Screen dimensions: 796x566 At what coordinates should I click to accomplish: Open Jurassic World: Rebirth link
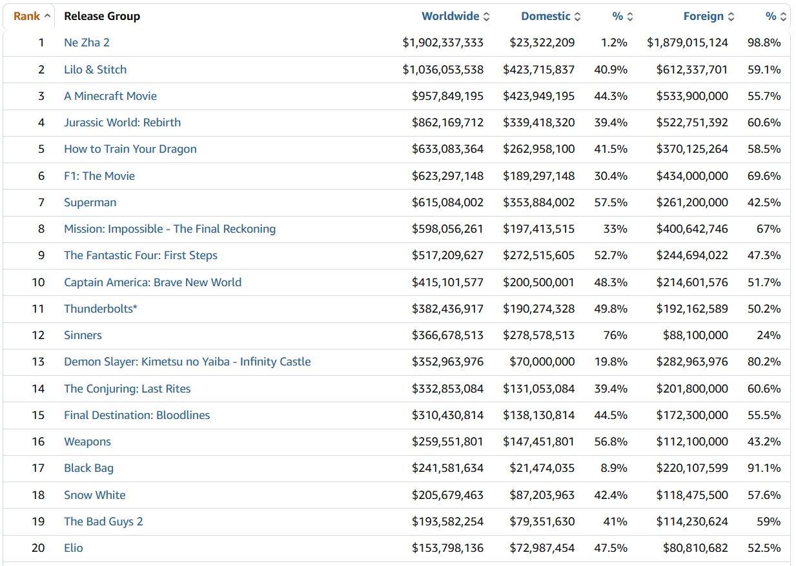point(122,122)
